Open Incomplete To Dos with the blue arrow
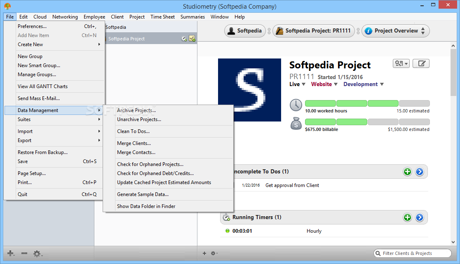This screenshot has height=264, width=460. (420, 172)
